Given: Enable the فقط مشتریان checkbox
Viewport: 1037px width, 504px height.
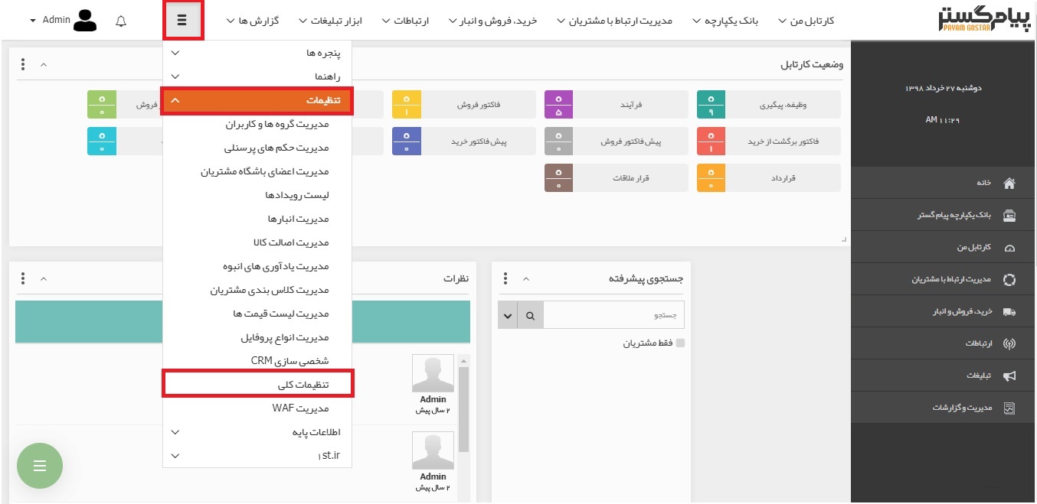Looking at the screenshot, I should tap(679, 343).
